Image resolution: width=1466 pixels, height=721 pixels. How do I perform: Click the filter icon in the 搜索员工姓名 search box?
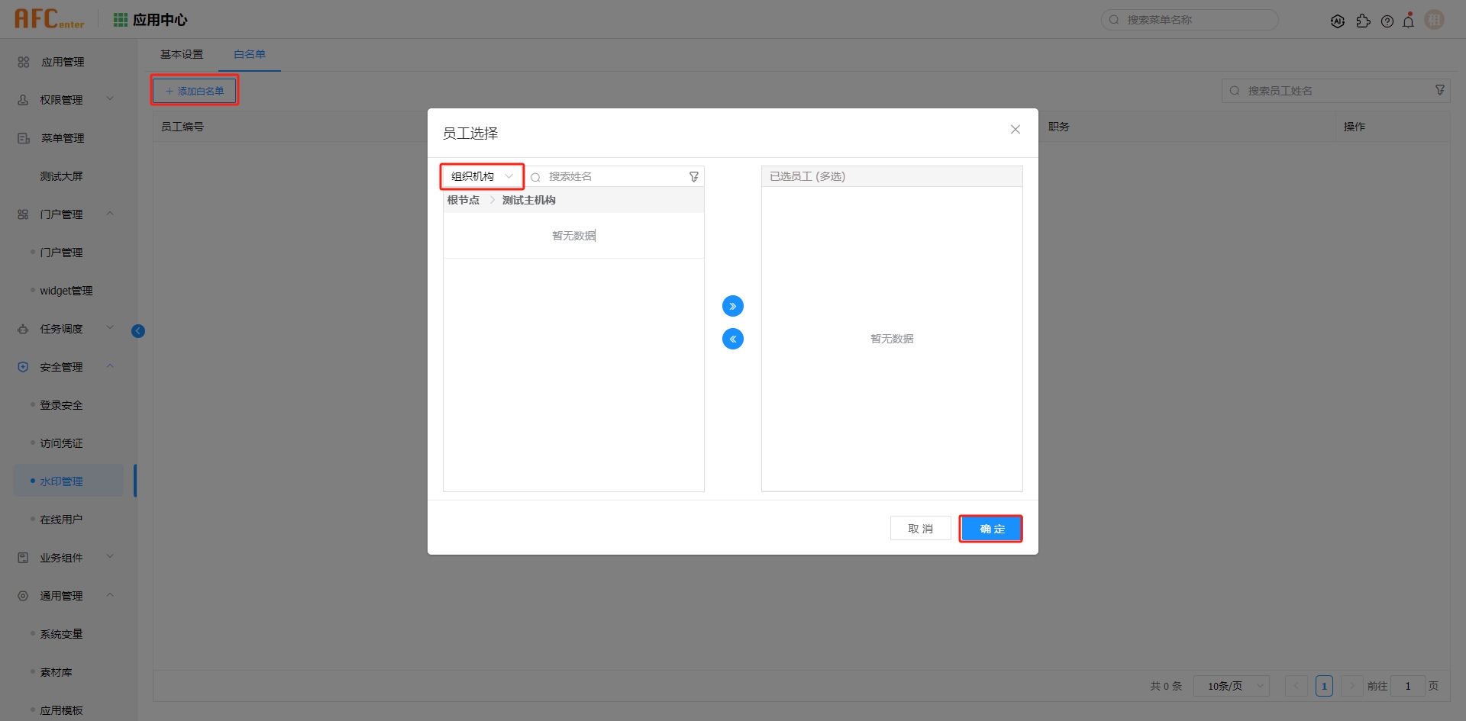tap(1440, 89)
